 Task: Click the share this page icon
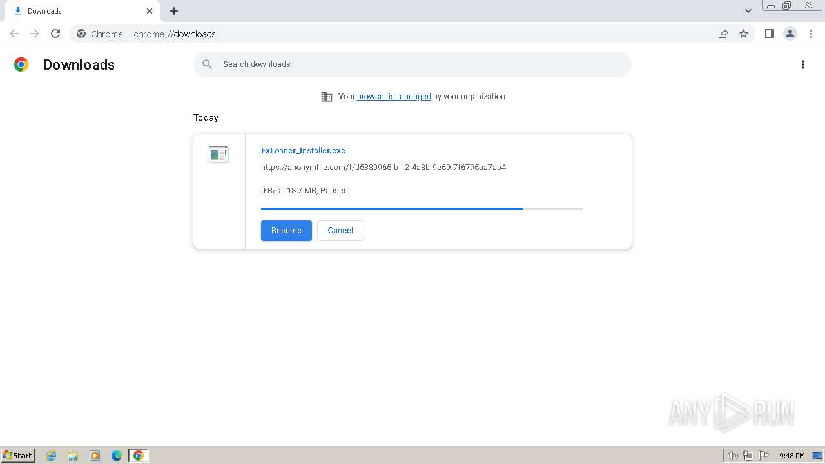(x=723, y=34)
